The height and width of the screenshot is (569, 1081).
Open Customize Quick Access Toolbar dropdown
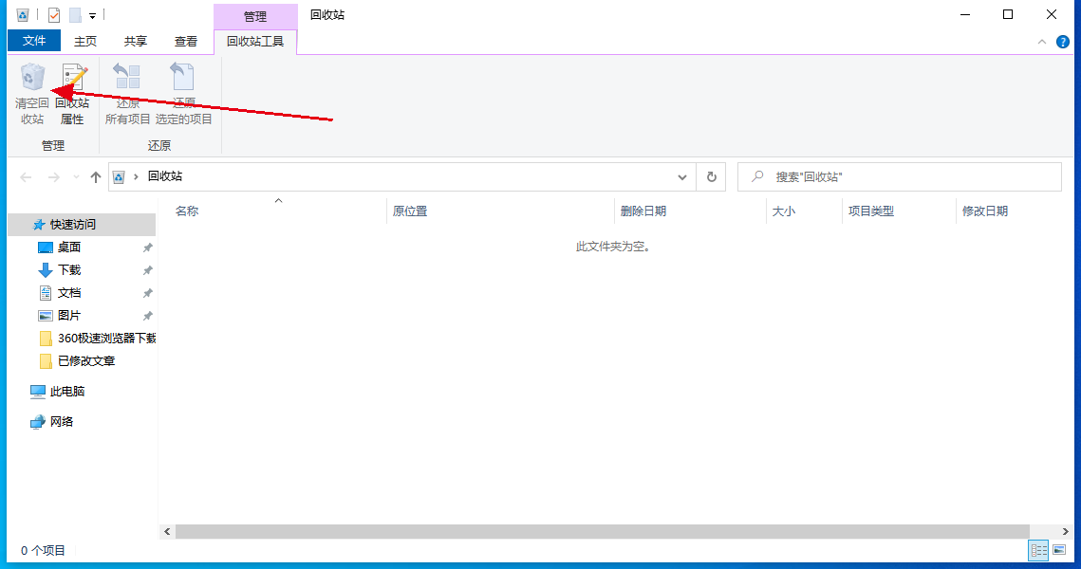(92, 15)
